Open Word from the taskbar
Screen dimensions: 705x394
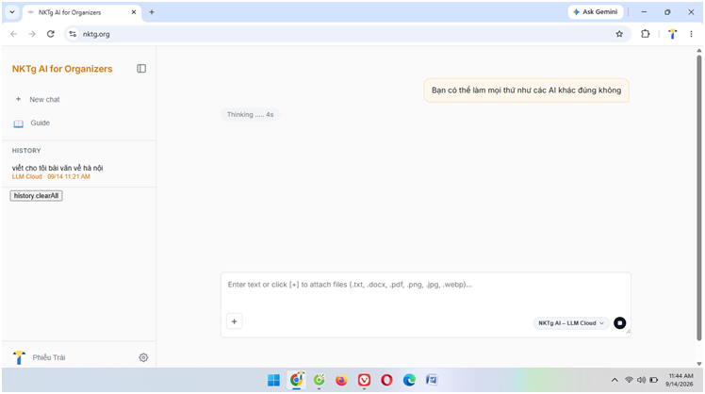tap(432, 381)
